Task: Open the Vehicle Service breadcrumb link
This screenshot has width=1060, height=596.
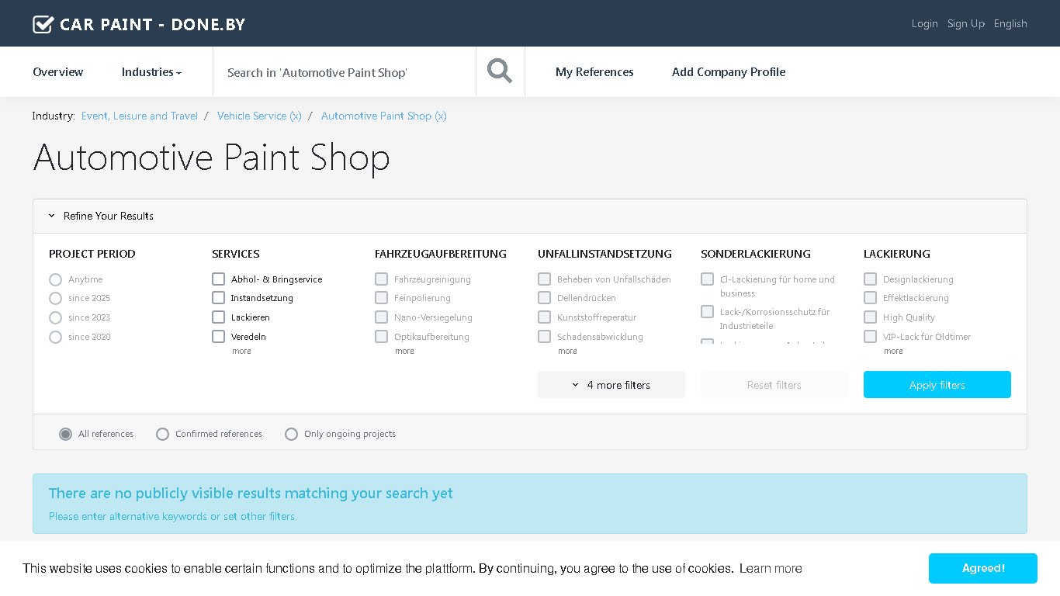Action: 259,116
